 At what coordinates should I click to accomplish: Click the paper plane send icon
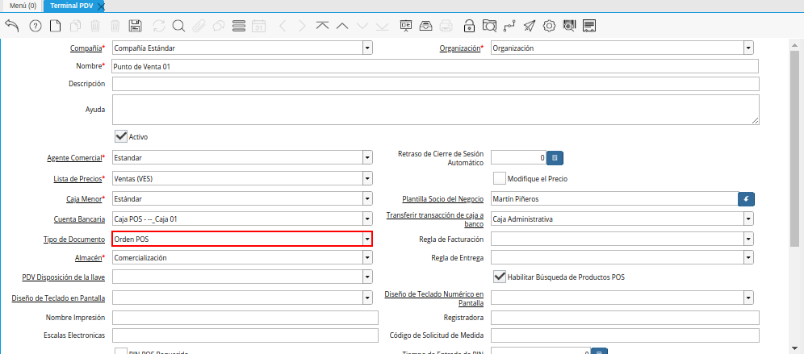pyautogui.click(x=529, y=26)
